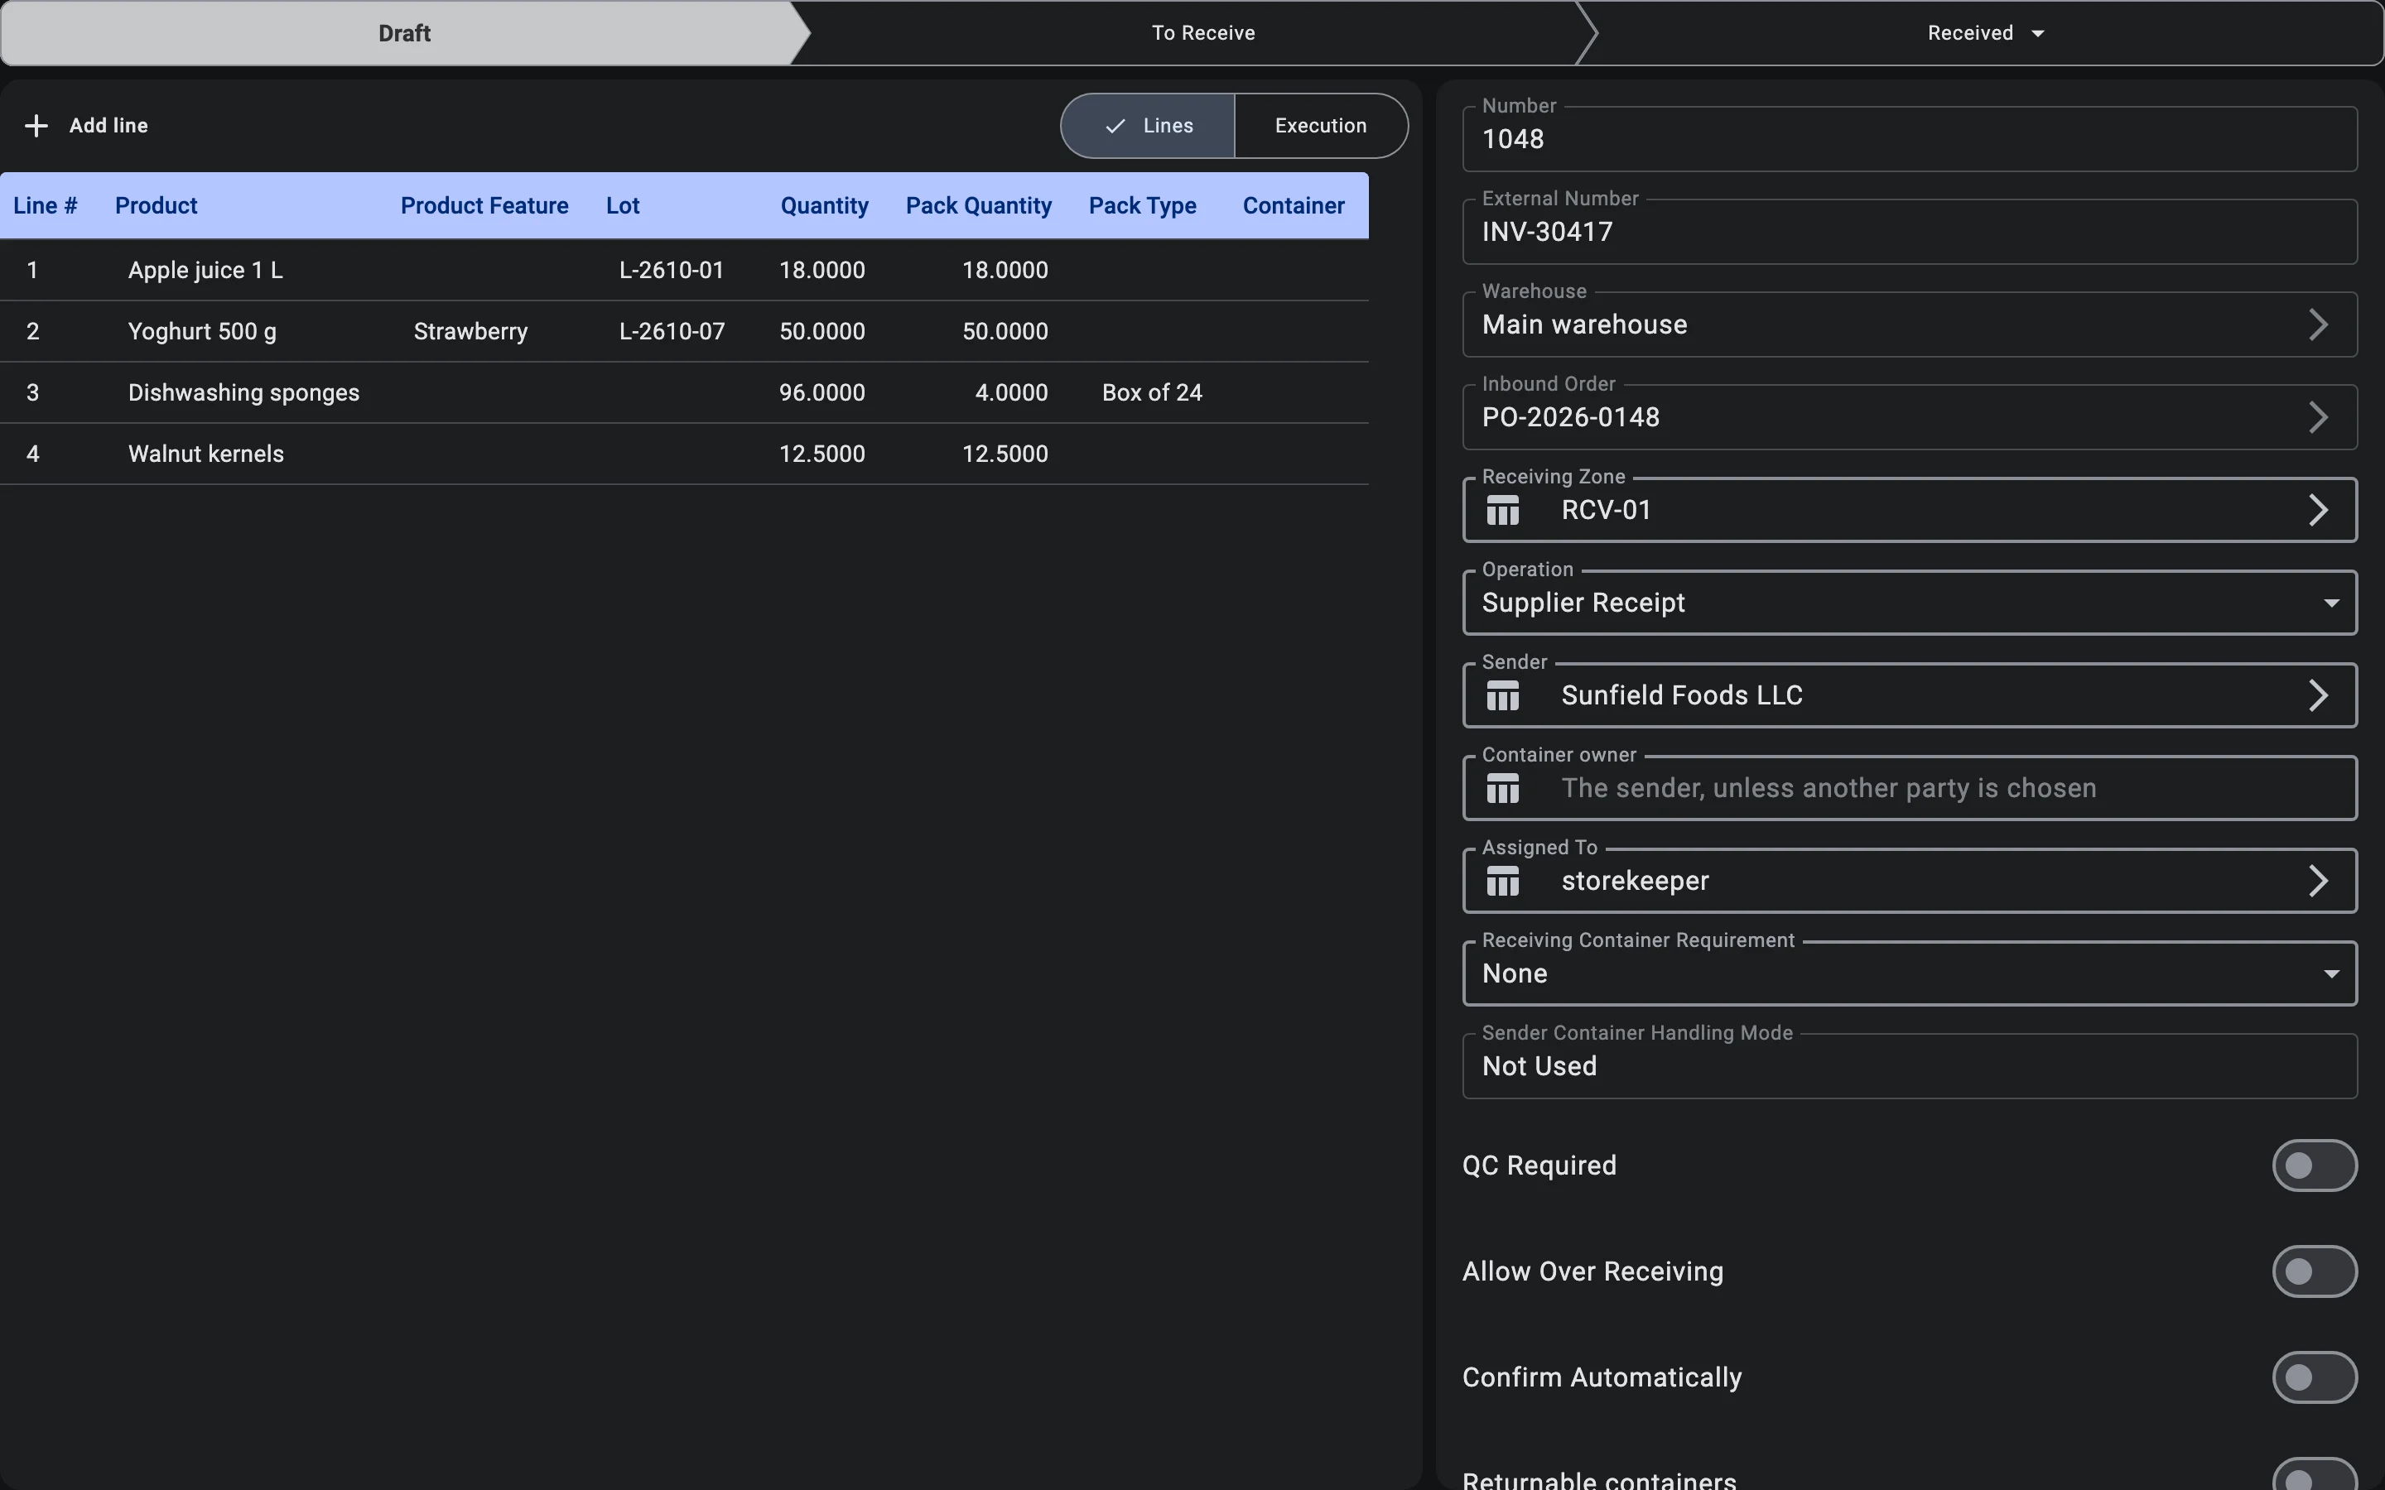Click Sender Container Handling Mode field
The height and width of the screenshot is (1490, 2385).
tap(1909, 1066)
